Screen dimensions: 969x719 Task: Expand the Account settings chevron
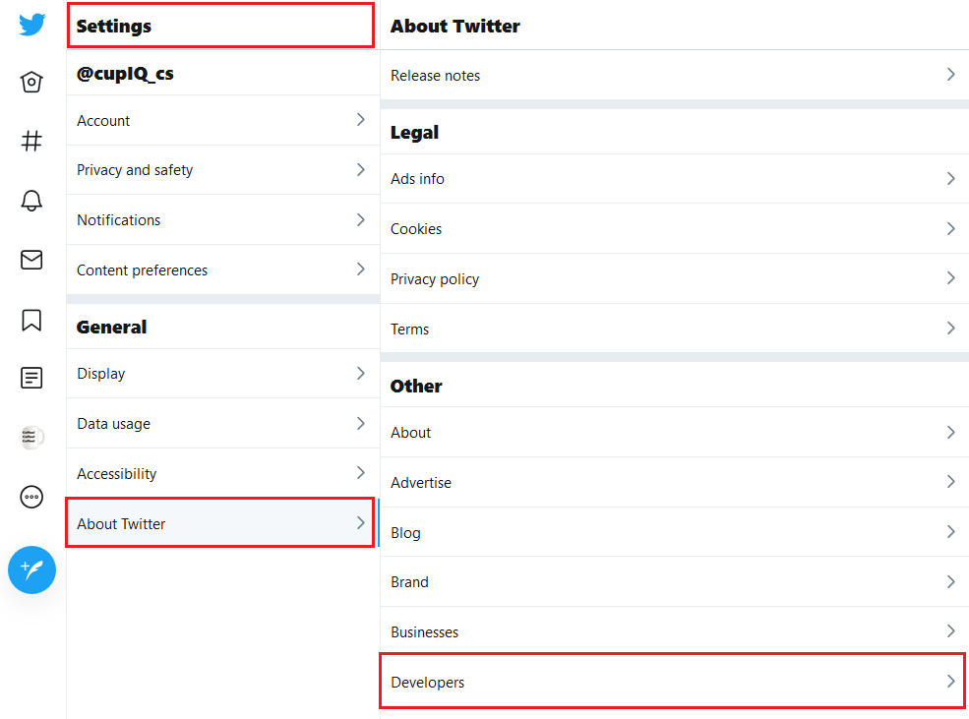point(361,120)
